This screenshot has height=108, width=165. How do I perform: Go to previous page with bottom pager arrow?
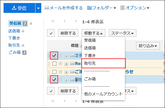tap(64, 101)
